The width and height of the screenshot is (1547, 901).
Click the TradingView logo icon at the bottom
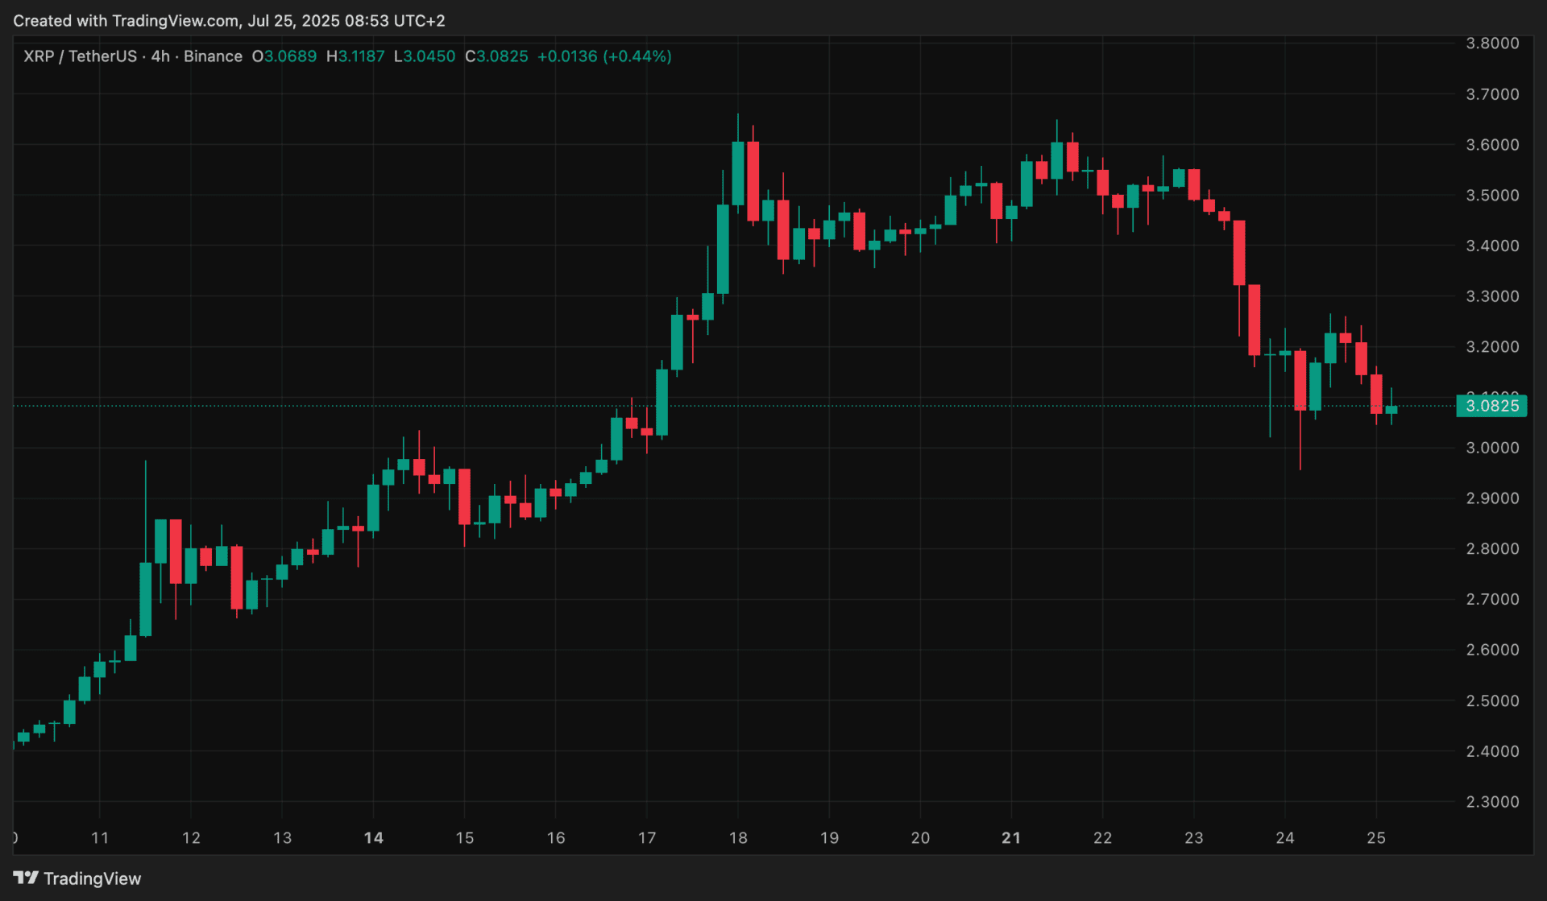pyautogui.click(x=26, y=878)
